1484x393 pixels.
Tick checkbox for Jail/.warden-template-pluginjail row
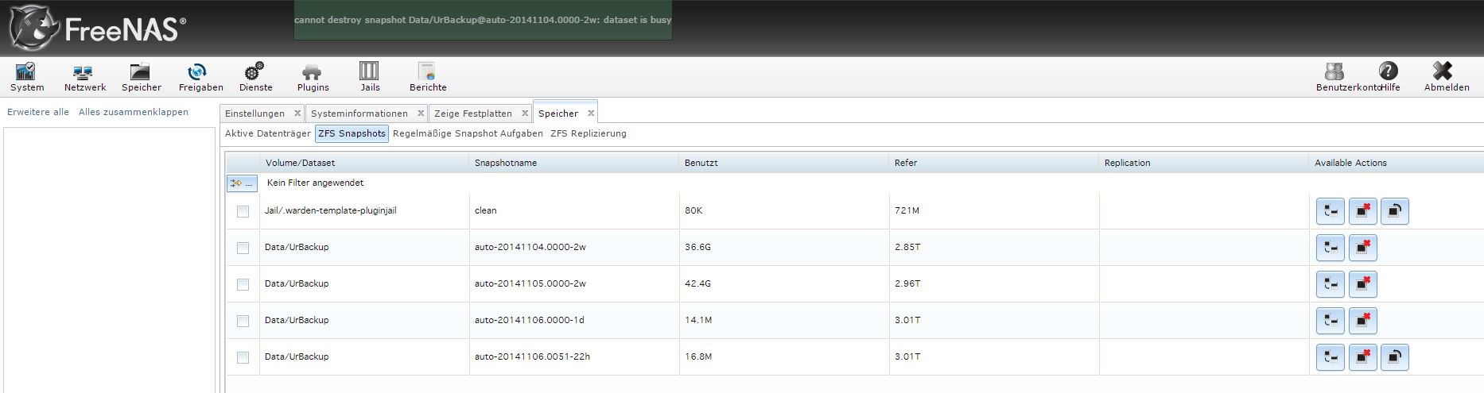pyautogui.click(x=243, y=211)
